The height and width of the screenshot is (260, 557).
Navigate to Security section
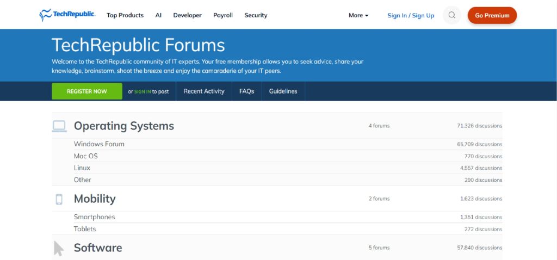(256, 15)
